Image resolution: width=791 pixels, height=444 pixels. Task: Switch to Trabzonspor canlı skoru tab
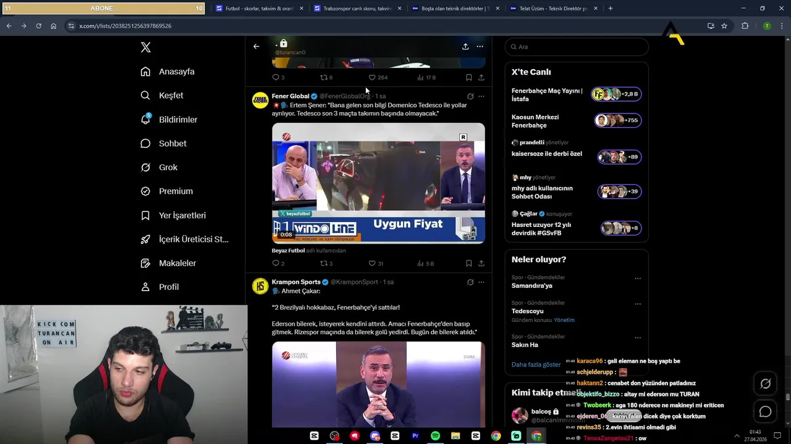coord(357,9)
